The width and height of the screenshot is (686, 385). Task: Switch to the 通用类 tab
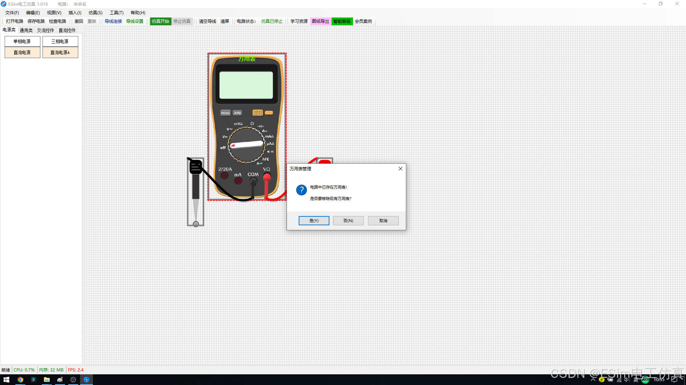[x=26, y=30]
